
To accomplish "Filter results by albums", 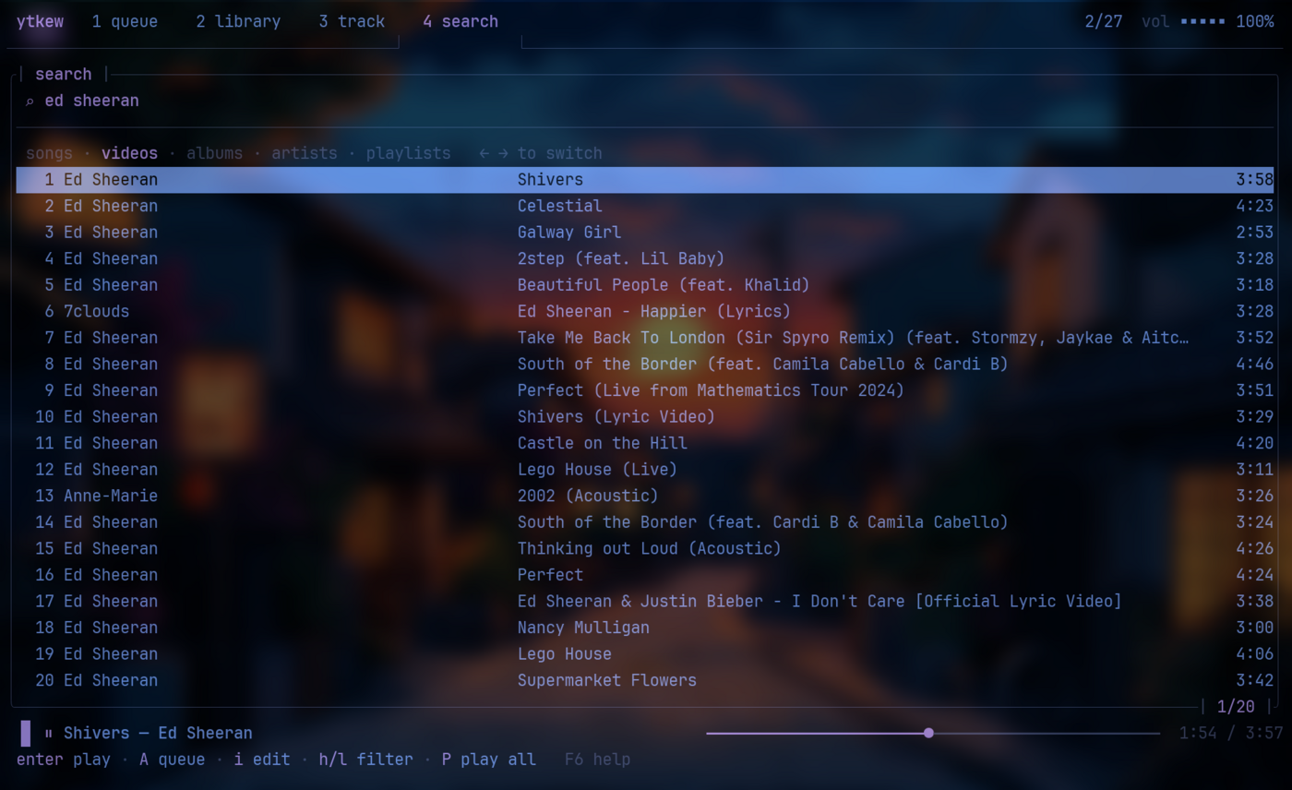I will pyautogui.click(x=214, y=153).
